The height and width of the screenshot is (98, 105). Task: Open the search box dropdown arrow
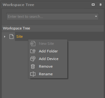coord(96,17)
